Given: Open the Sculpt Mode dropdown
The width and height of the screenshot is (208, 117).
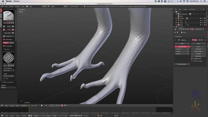Looking at the screenshot, I should point(34,106).
